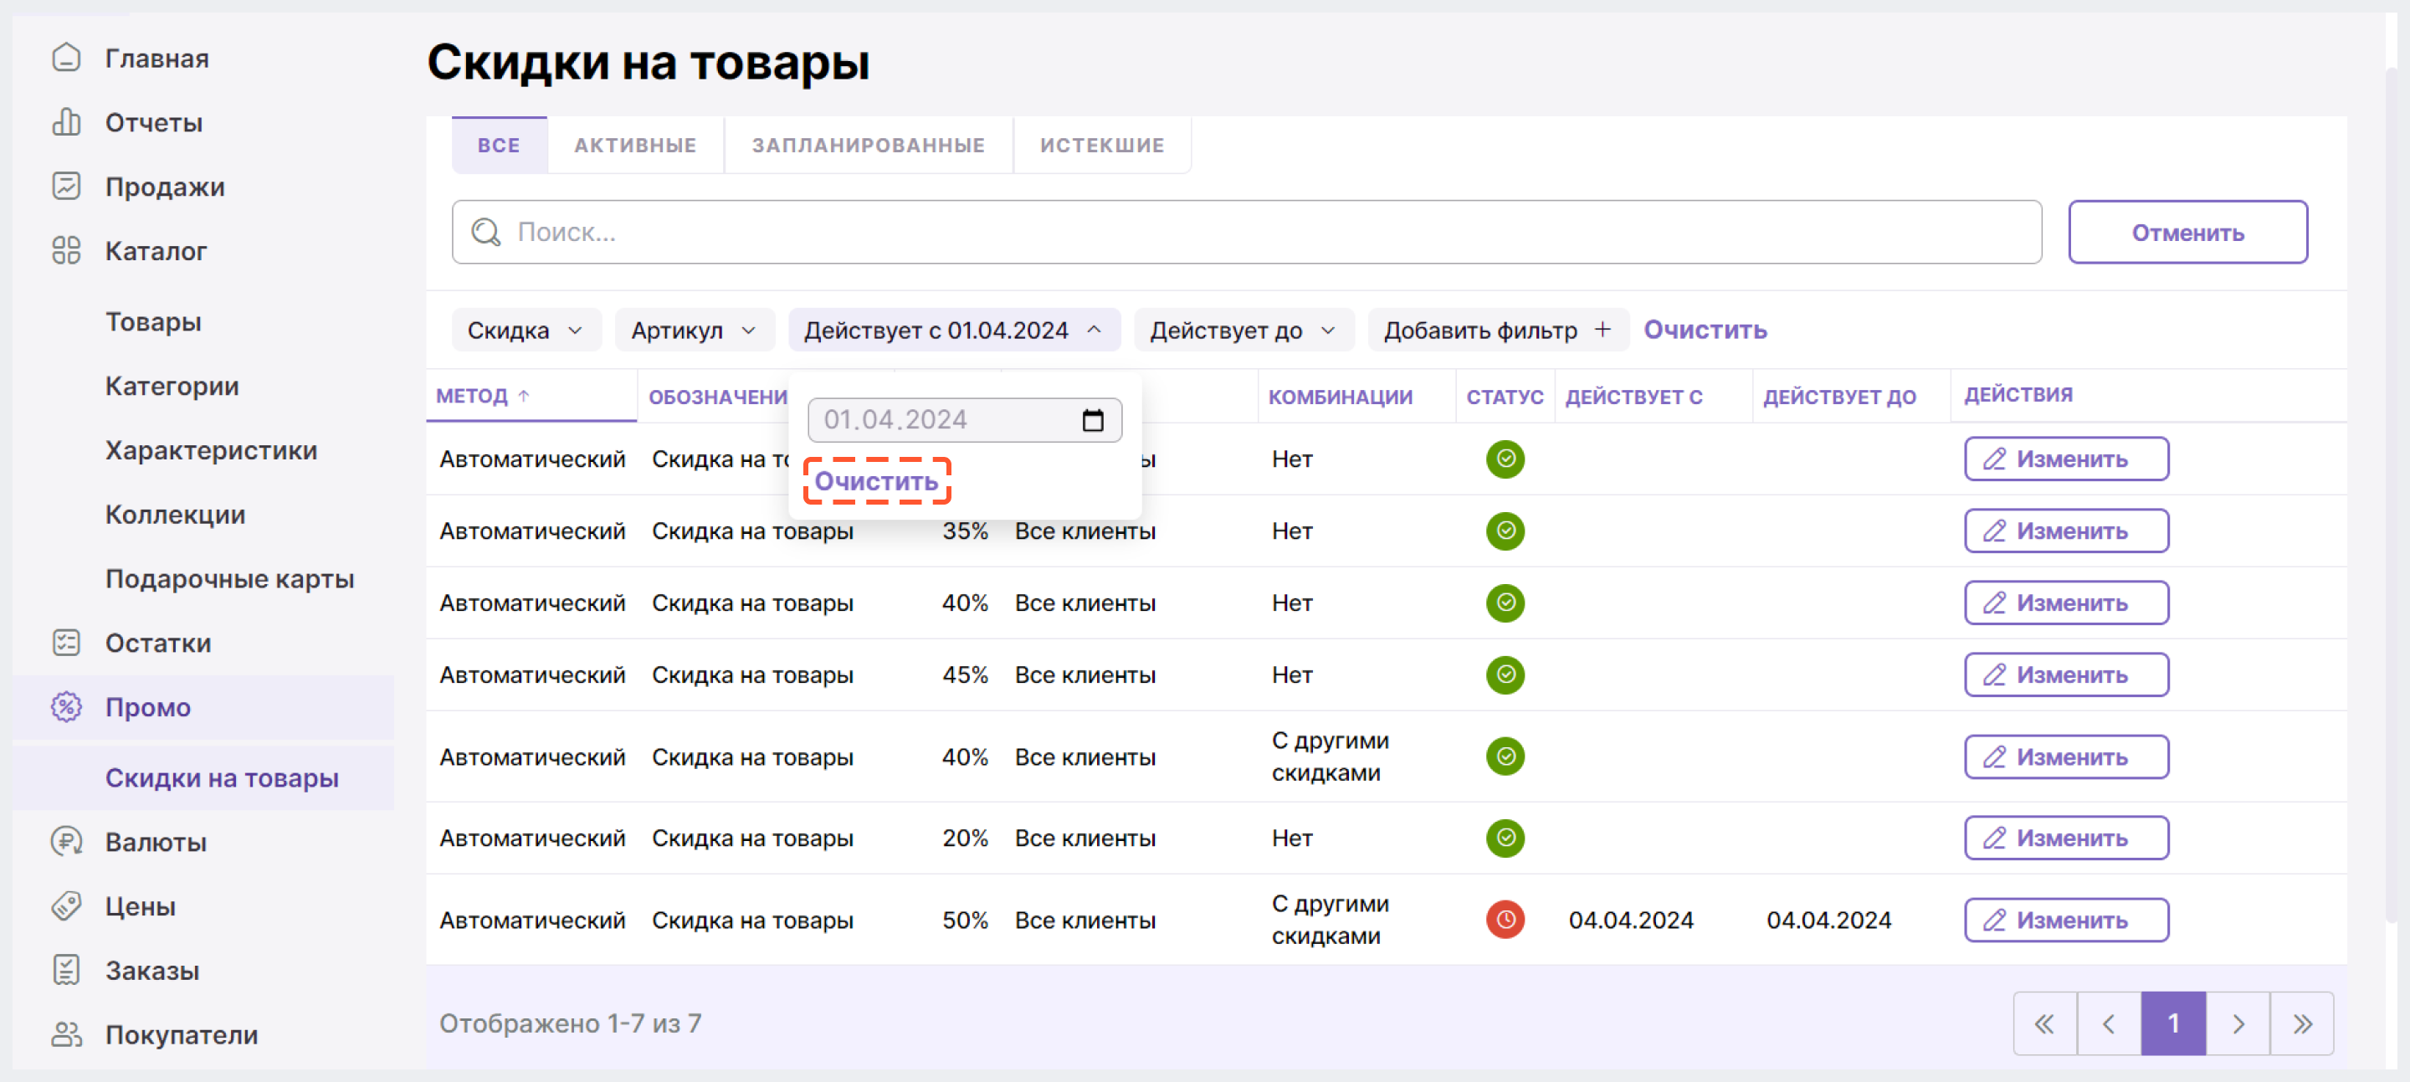Open Товары in the sidebar

tap(153, 321)
